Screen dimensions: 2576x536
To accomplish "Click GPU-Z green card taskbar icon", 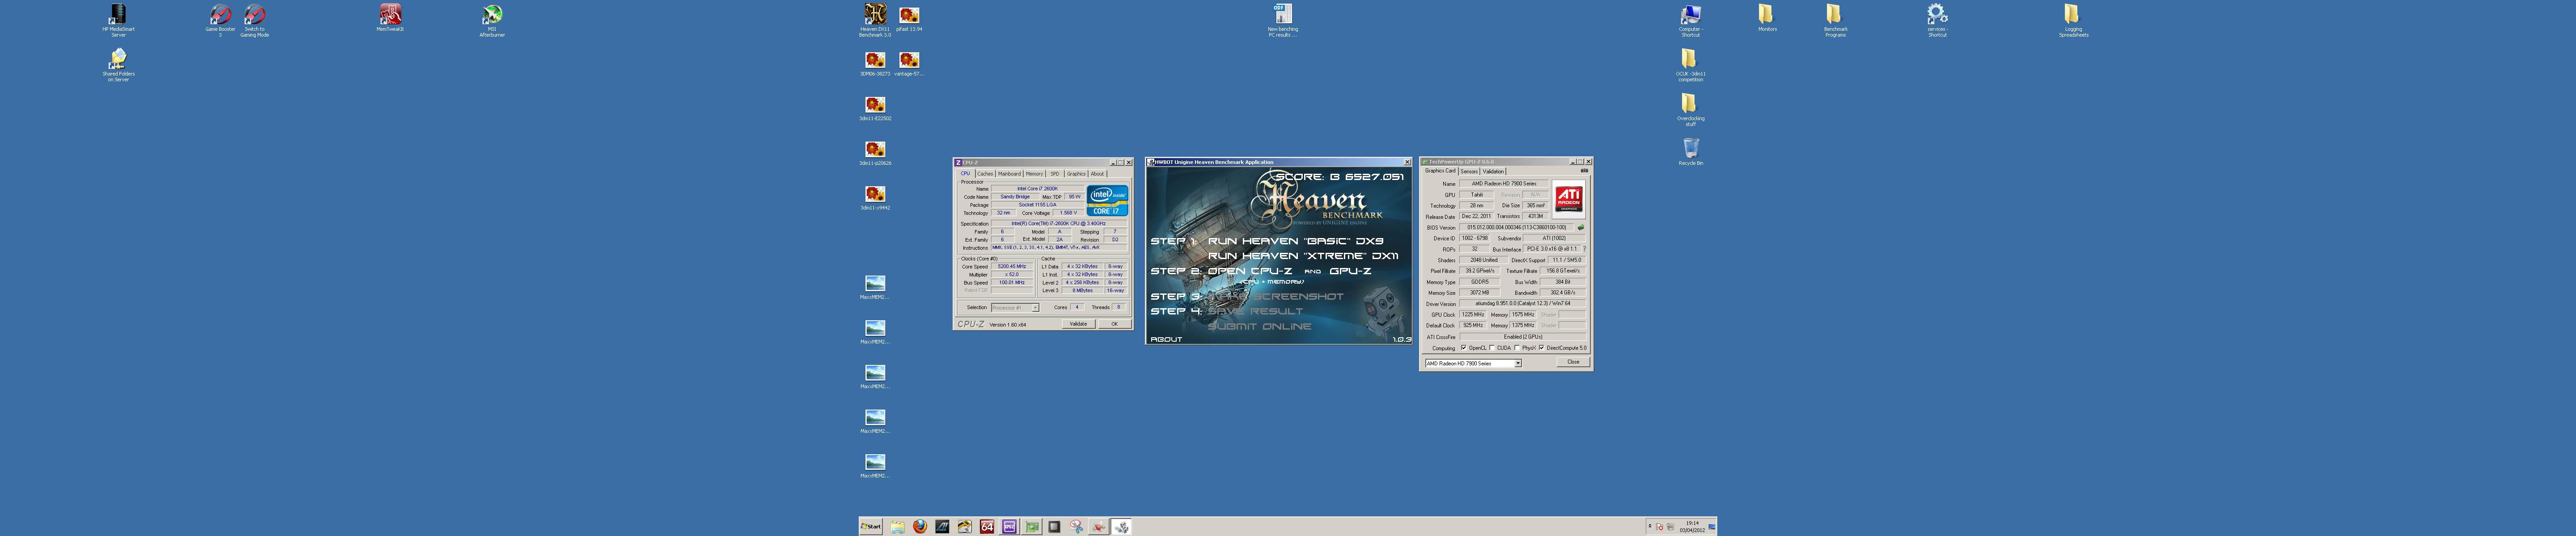I will point(1032,526).
